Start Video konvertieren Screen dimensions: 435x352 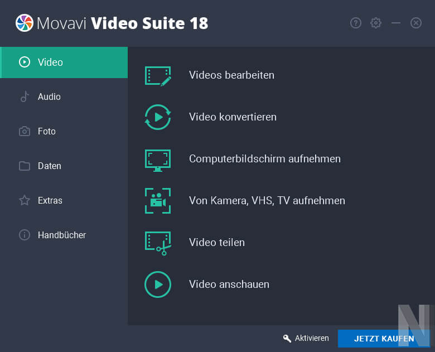[x=233, y=117]
